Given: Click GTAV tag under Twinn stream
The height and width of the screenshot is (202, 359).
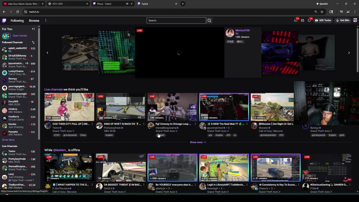Looking at the screenshot, I should [x=57, y=135].
